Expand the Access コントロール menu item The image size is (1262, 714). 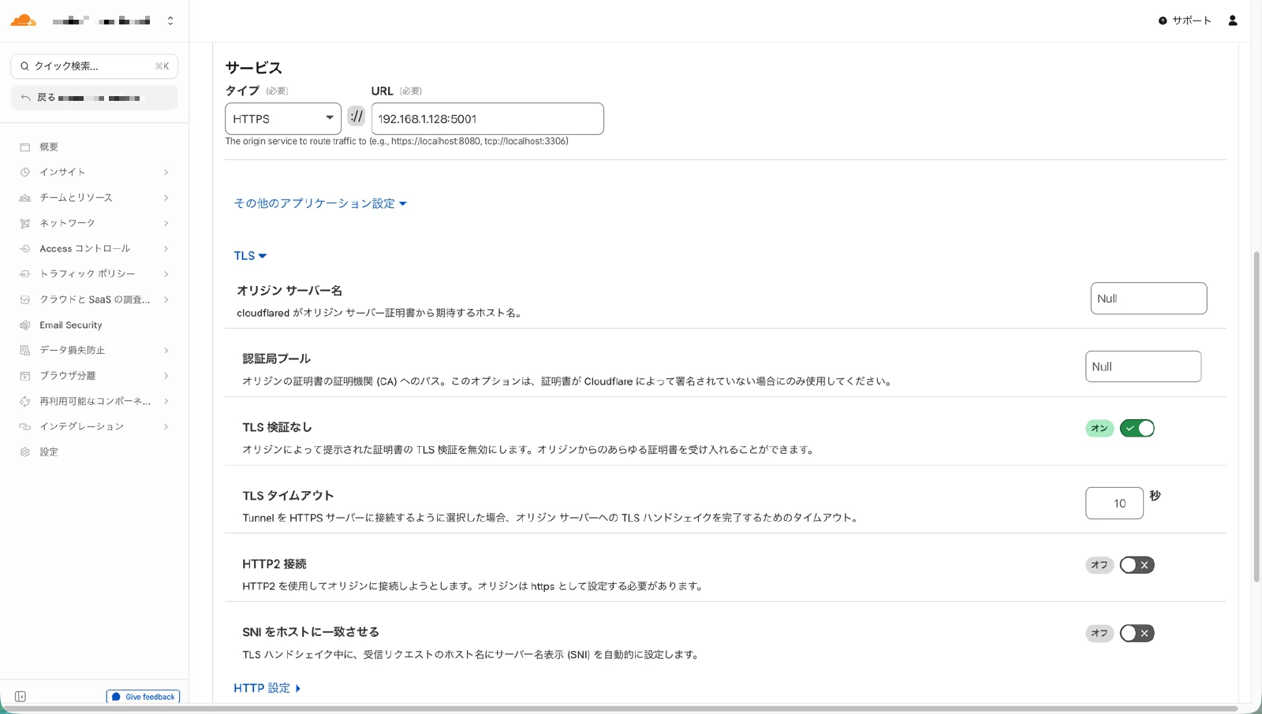[84, 248]
